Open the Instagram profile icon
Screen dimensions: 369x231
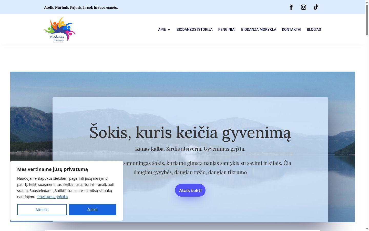tap(303, 7)
